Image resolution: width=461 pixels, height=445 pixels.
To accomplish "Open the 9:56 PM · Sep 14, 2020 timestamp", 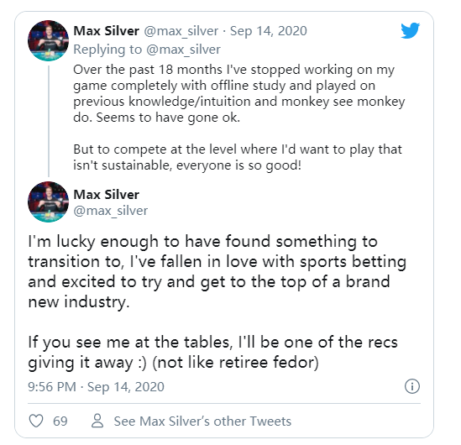I will click(x=96, y=387).
